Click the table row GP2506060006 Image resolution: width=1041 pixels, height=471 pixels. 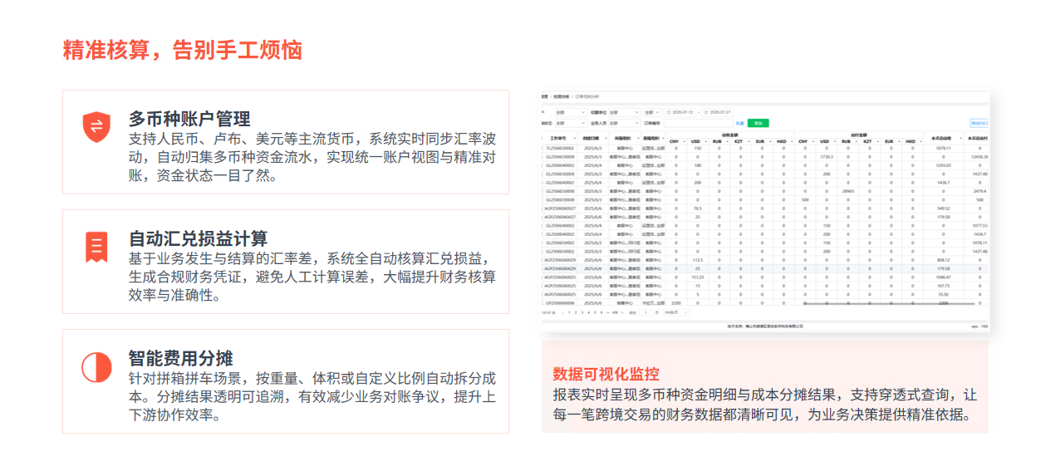(764, 303)
